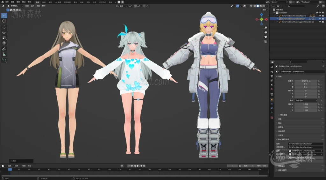326x180 pixels.
Task: Switch to the UV 编辑 workspace tab
Action: pos(58,2)
